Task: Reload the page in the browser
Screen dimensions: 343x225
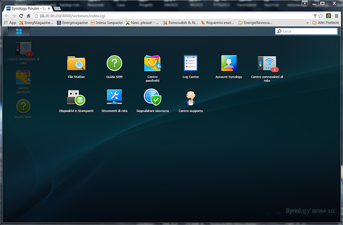Action: [x=21, y=16]
